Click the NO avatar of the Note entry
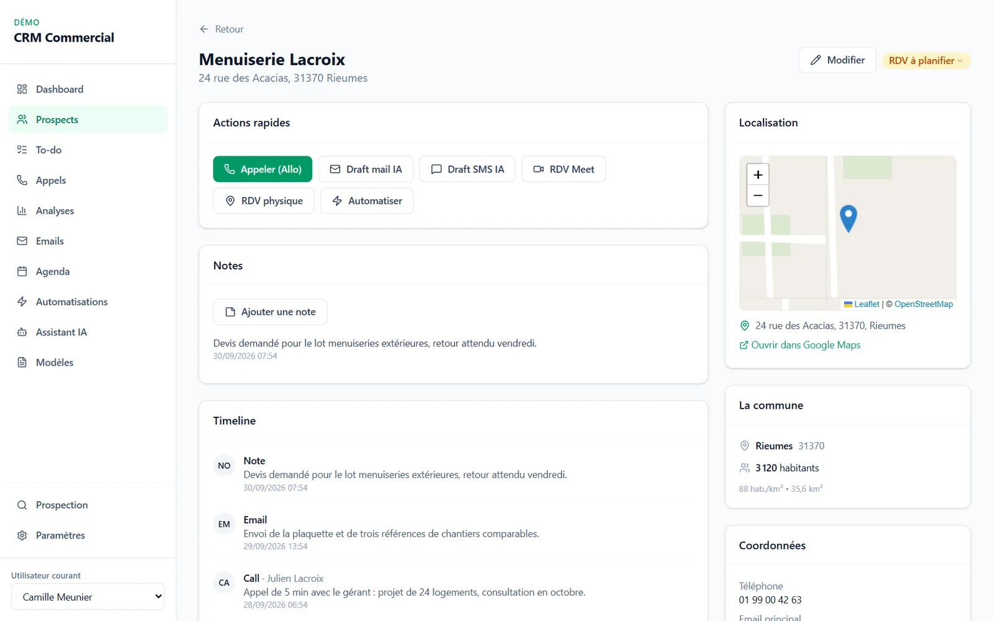 224,466
